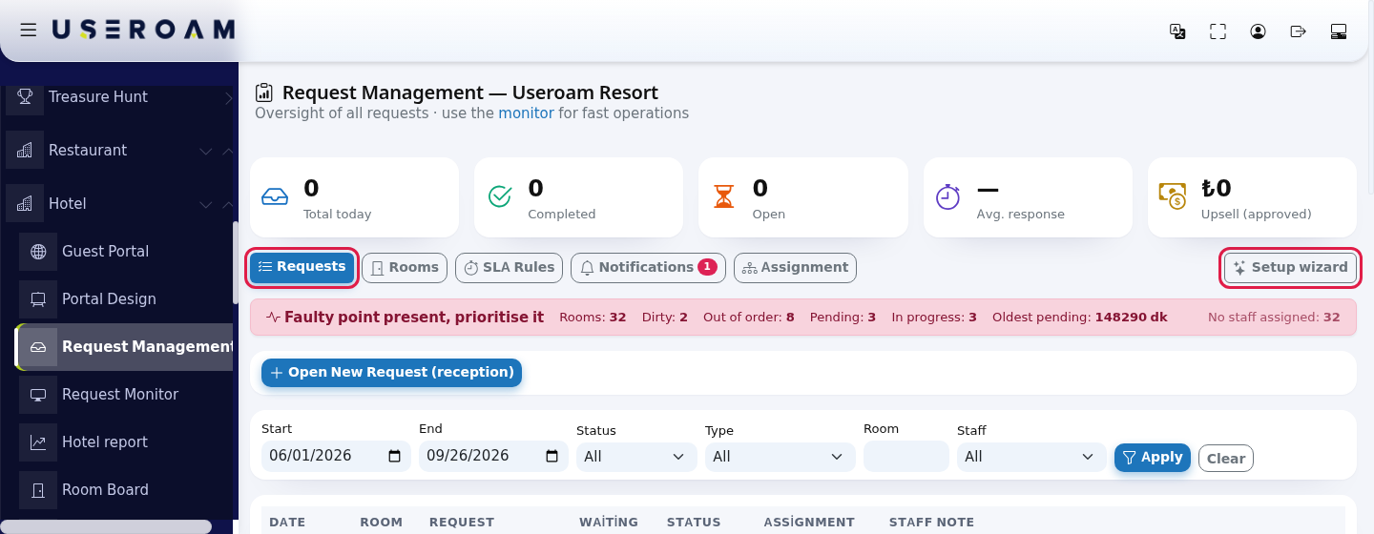Click the panel layout icon in header
Screen dimensions: 1374x534
[1338, 31]
